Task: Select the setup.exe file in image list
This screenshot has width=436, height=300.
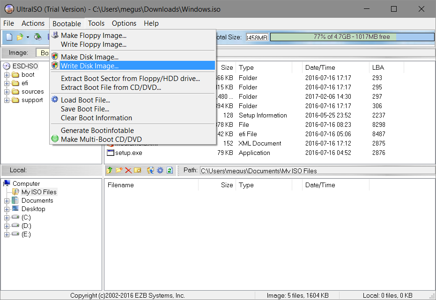Action: tap(128, 153)
